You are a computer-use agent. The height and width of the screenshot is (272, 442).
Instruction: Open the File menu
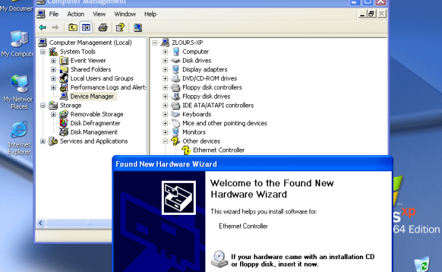(x=54, y=14)
